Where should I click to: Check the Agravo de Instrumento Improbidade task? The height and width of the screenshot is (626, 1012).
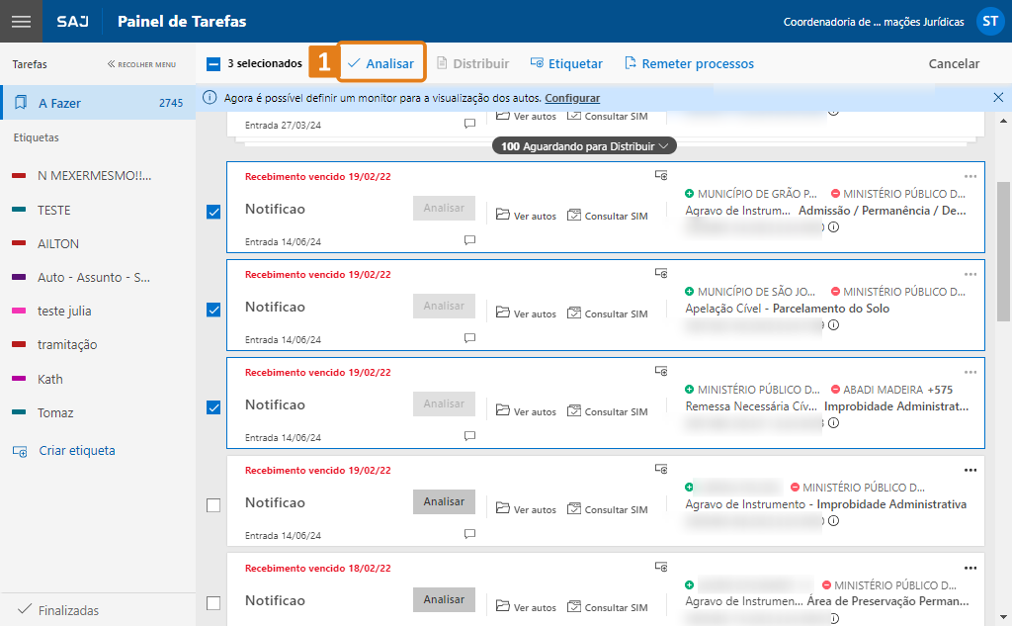(213, 505)
